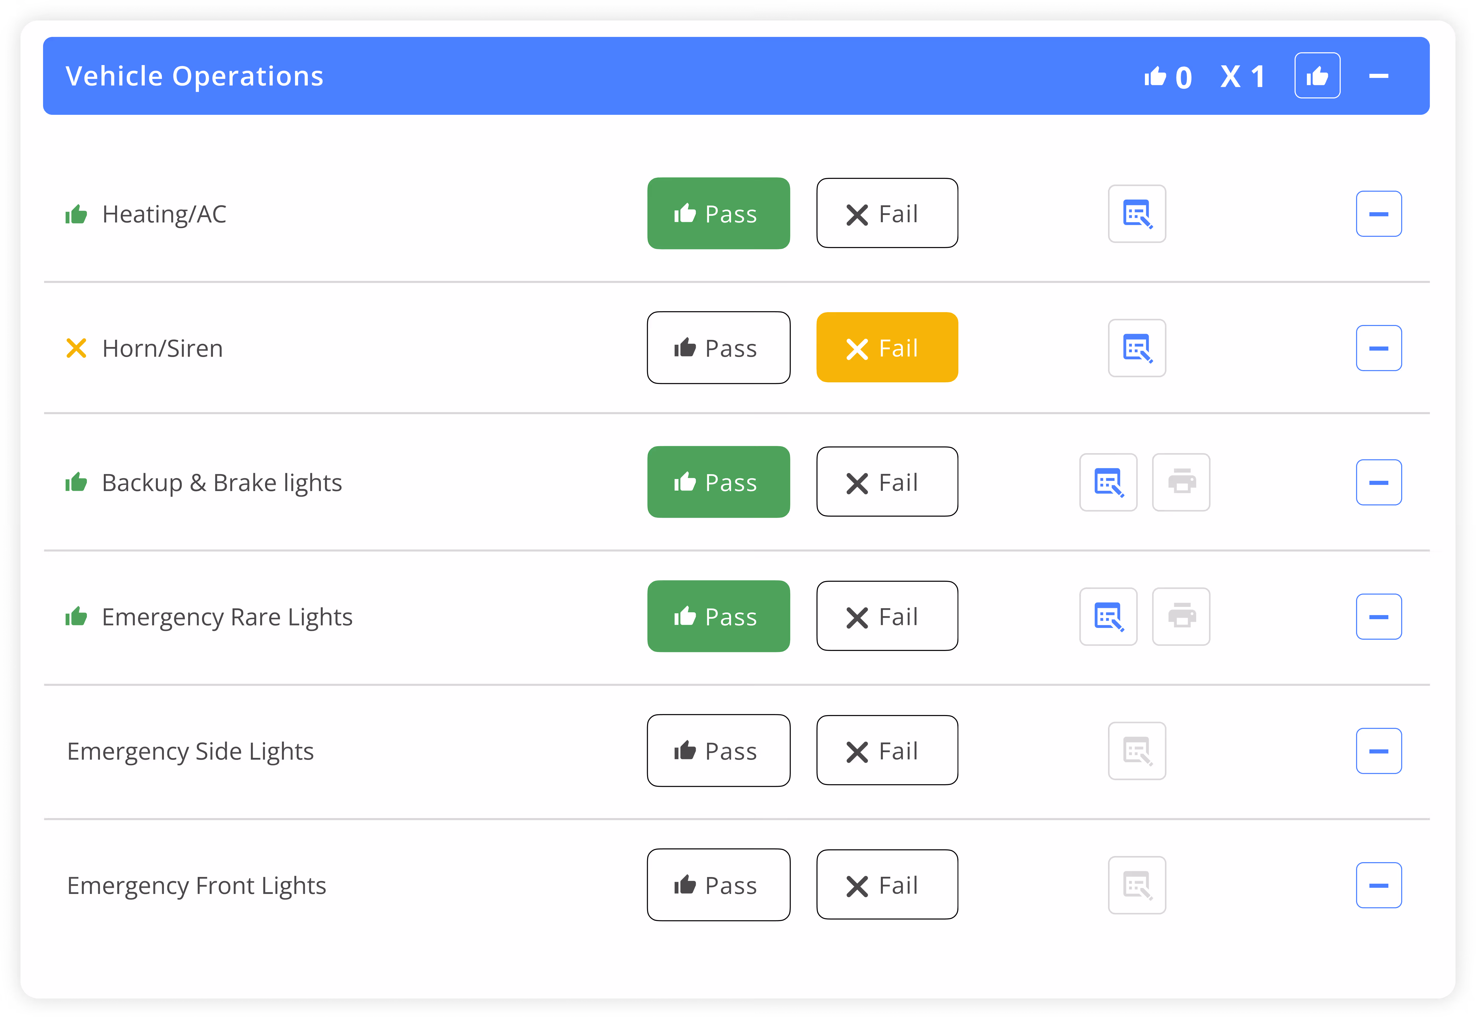Open notes icon for Heating/AC row
The width and height of the screenshot is (1476, 1019).
1136,214
